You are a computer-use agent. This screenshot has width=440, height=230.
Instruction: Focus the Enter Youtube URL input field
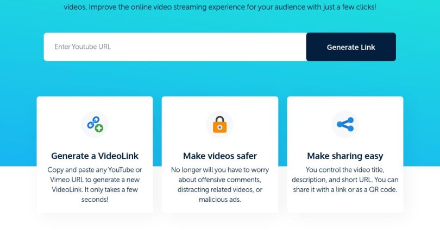coord(175,47)
